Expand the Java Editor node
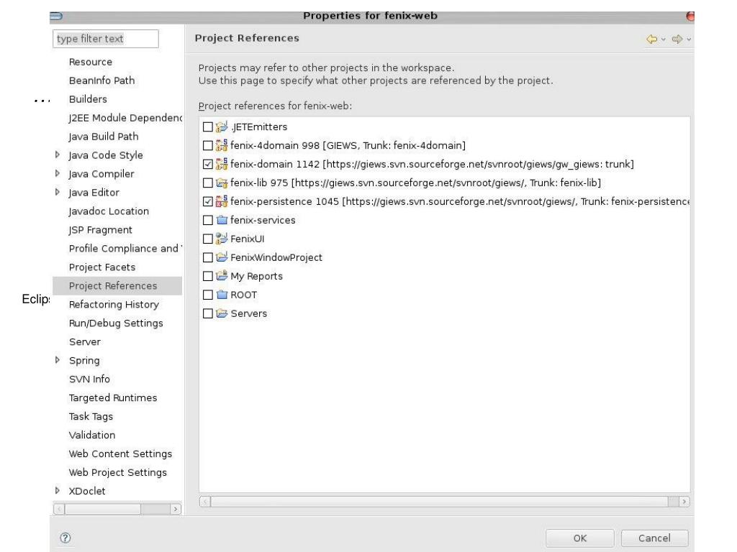The width and height of the screenshot is (737, 552). pos(58,192)
